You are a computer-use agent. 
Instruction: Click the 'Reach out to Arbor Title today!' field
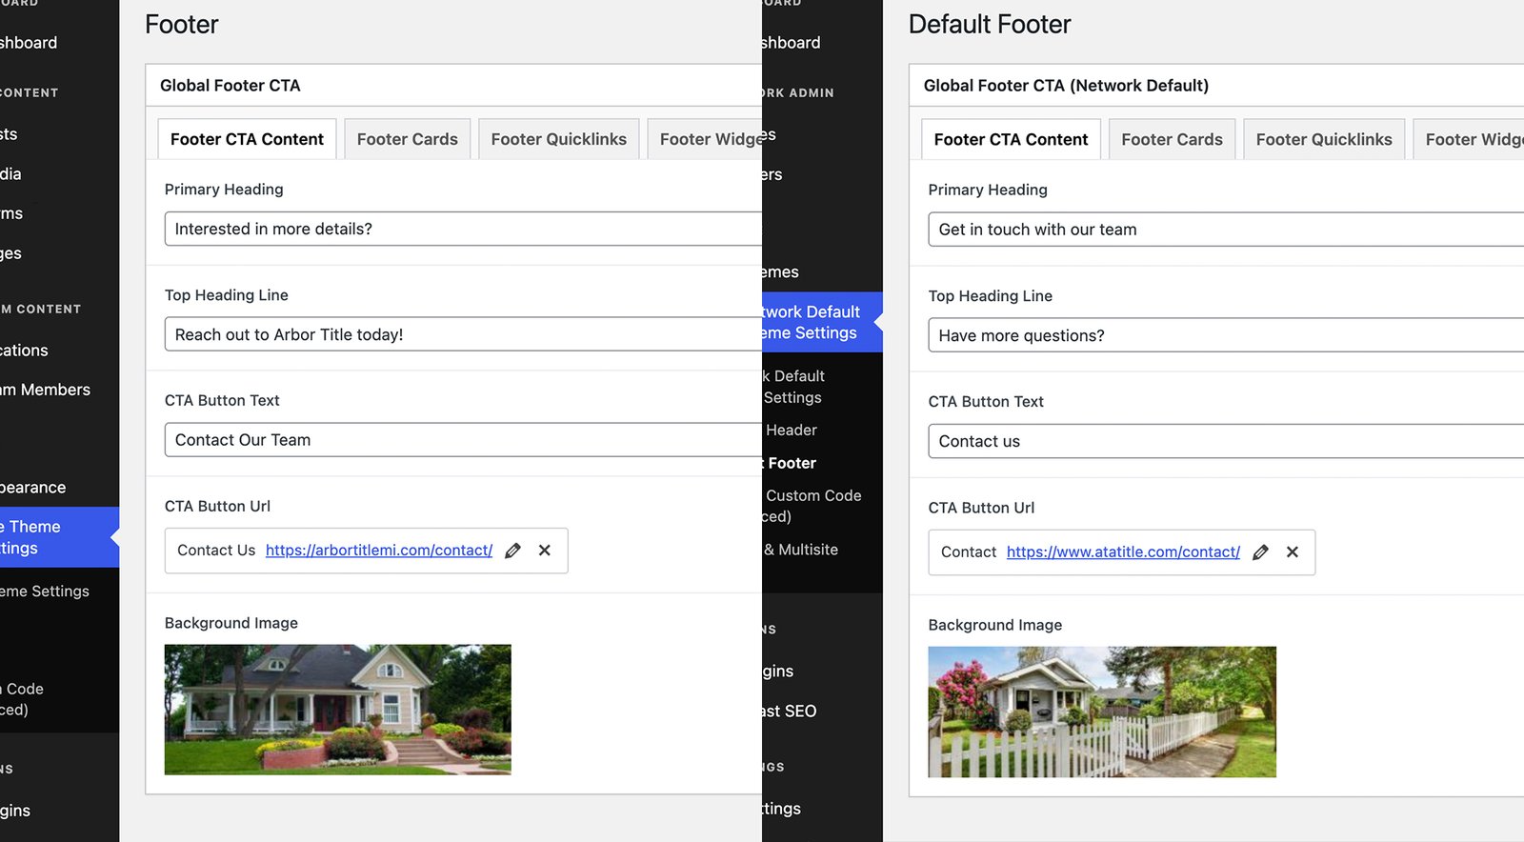pyautogui.click(x=462, y=334)
